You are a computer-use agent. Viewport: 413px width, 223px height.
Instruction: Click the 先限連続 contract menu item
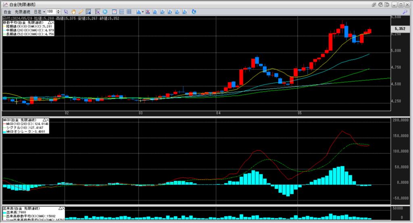click(x=23, y=12)
